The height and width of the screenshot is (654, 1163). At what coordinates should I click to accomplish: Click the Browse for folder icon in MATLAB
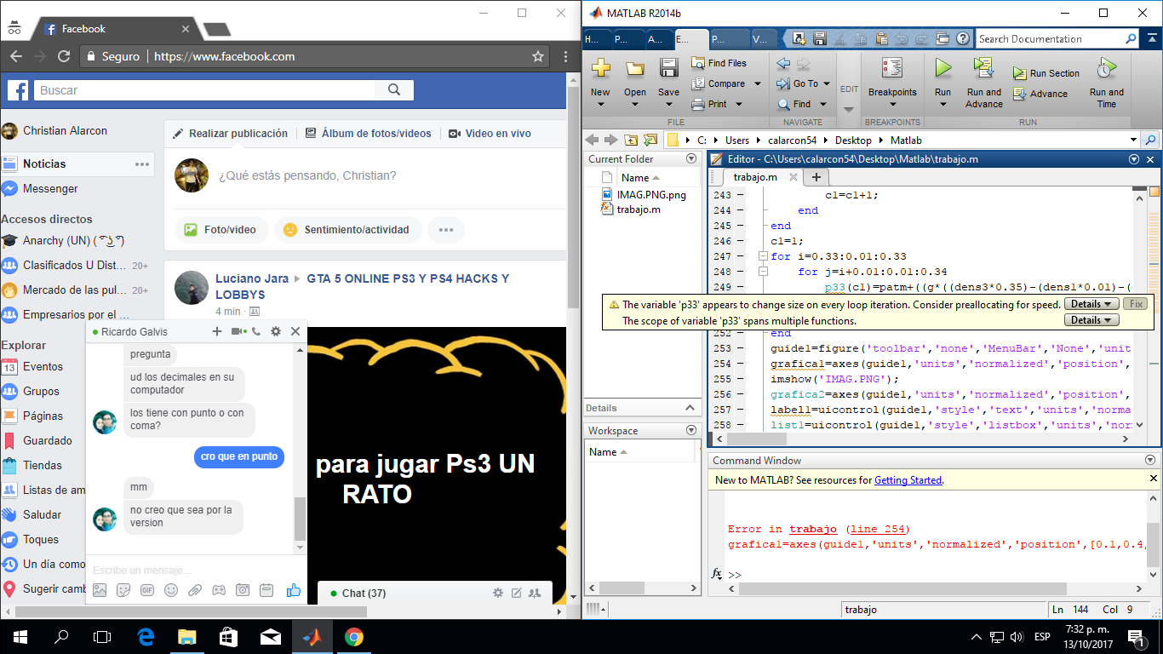coord(650,141)
